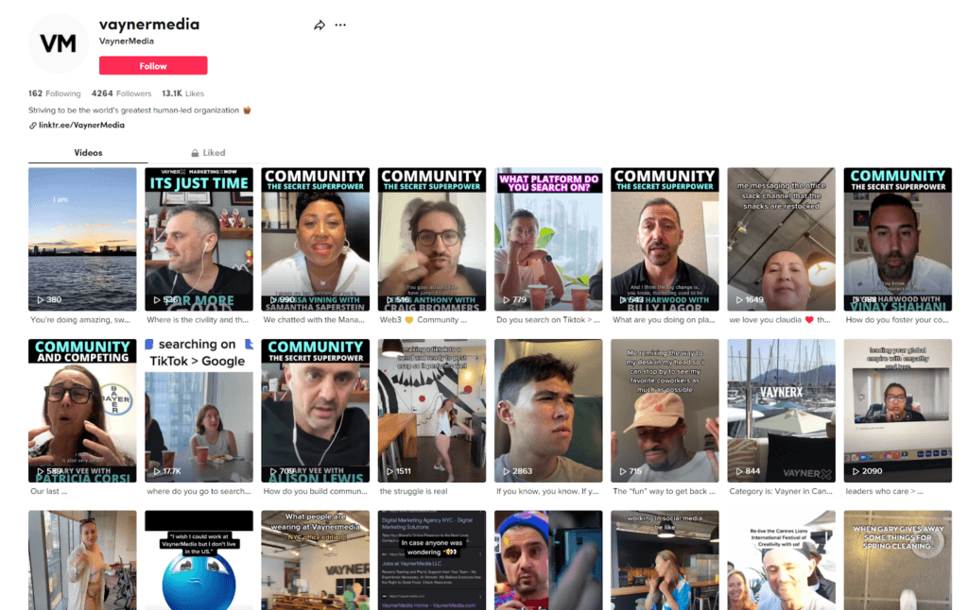Click the VM profile avatar
This screenshot has width=968, height=610.
click(59, 43)
